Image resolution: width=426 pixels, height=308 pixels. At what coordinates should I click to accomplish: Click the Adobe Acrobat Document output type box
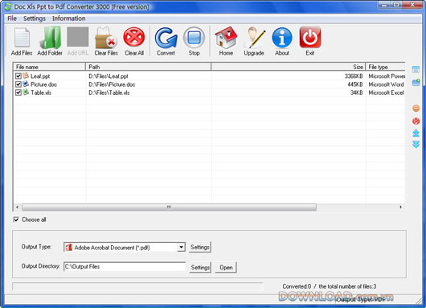click(125, 247)
